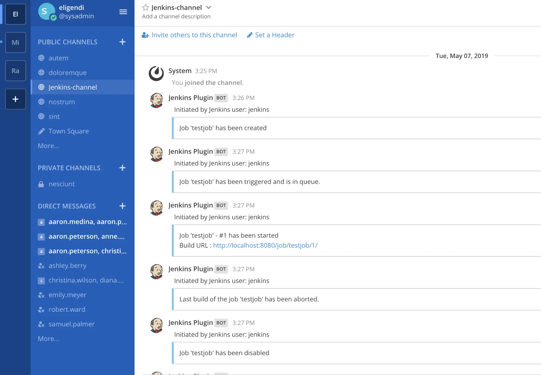Open the Jenkins-channel header dropdown chevron
The width and height of the screenshot is (541, 375).
(x=208, y=8)
